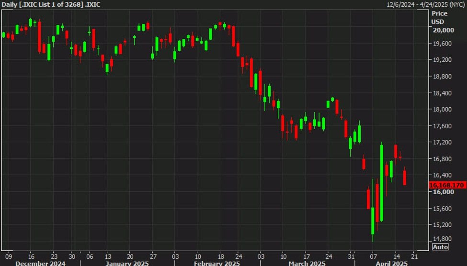Screen dimensions: 467x266
Task: Select the first green candle at far left
Action: pos(4,34)
